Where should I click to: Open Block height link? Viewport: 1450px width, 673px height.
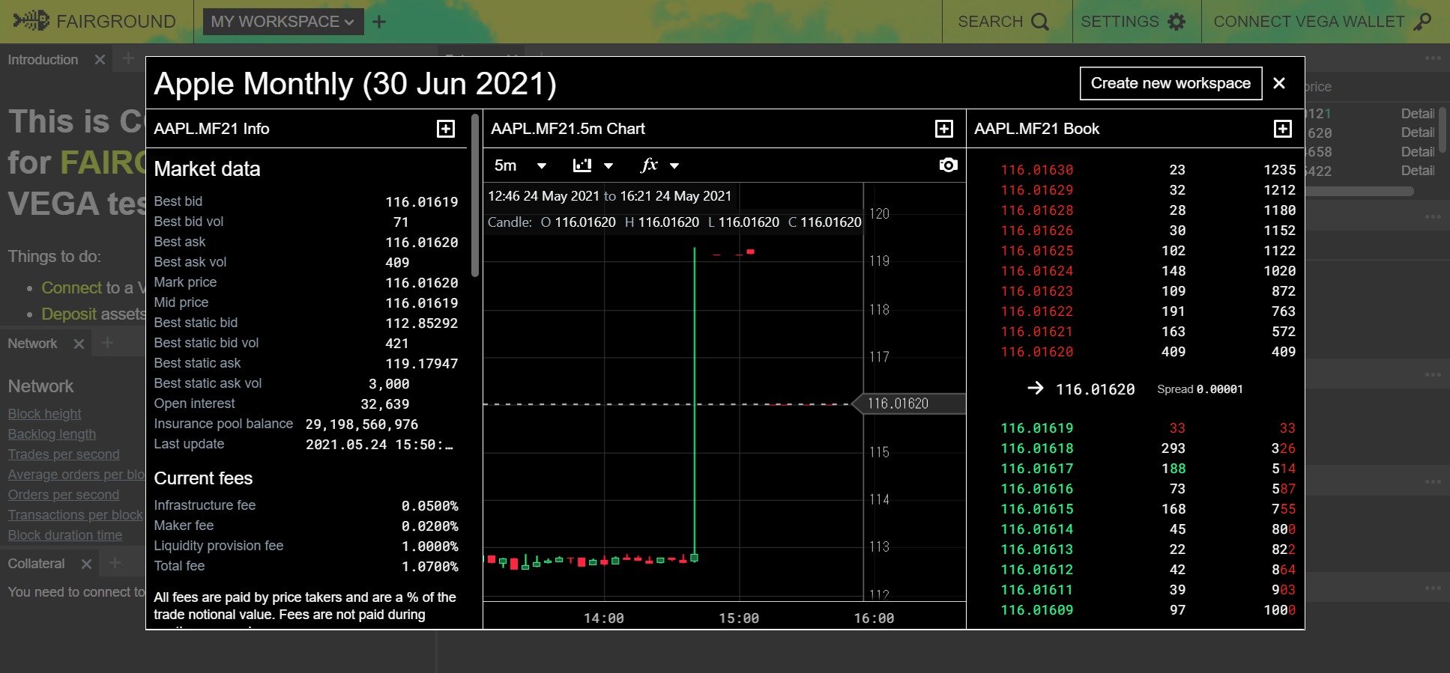pos(44,414)
